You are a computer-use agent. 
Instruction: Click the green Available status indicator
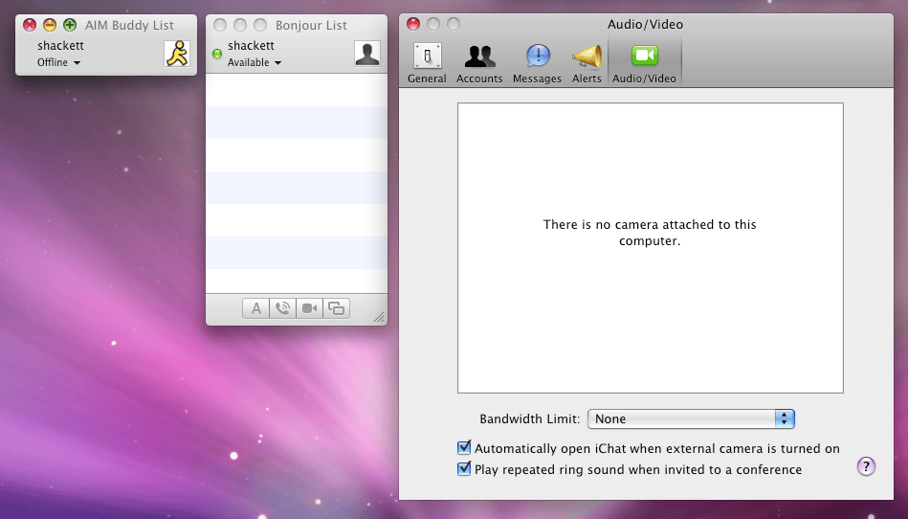tap(217, 54)
